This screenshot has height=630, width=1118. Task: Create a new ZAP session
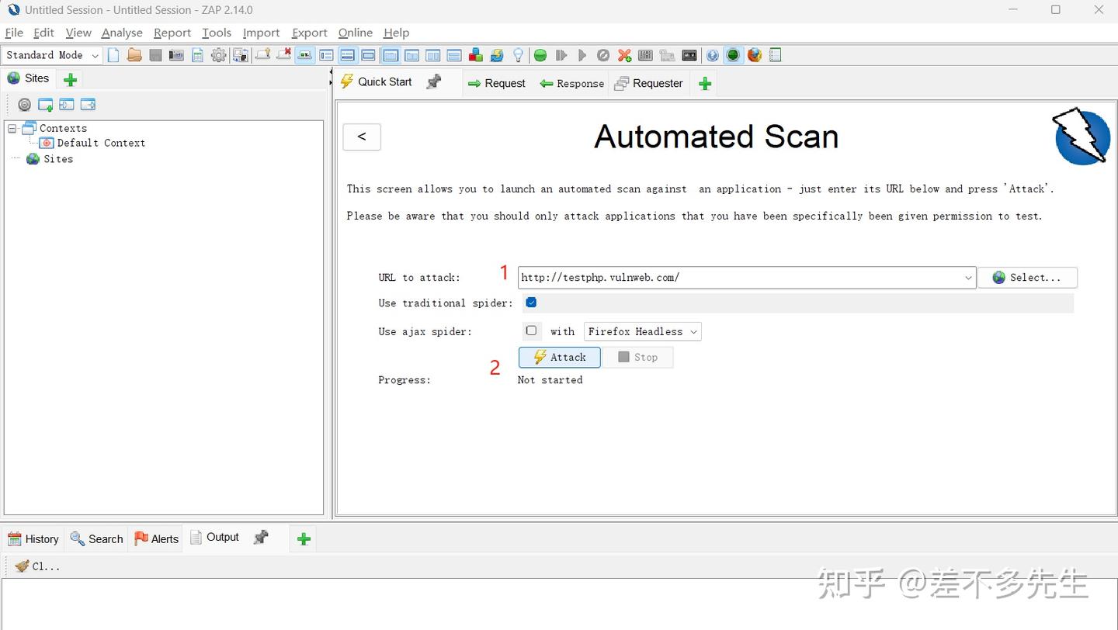(112, 54)
